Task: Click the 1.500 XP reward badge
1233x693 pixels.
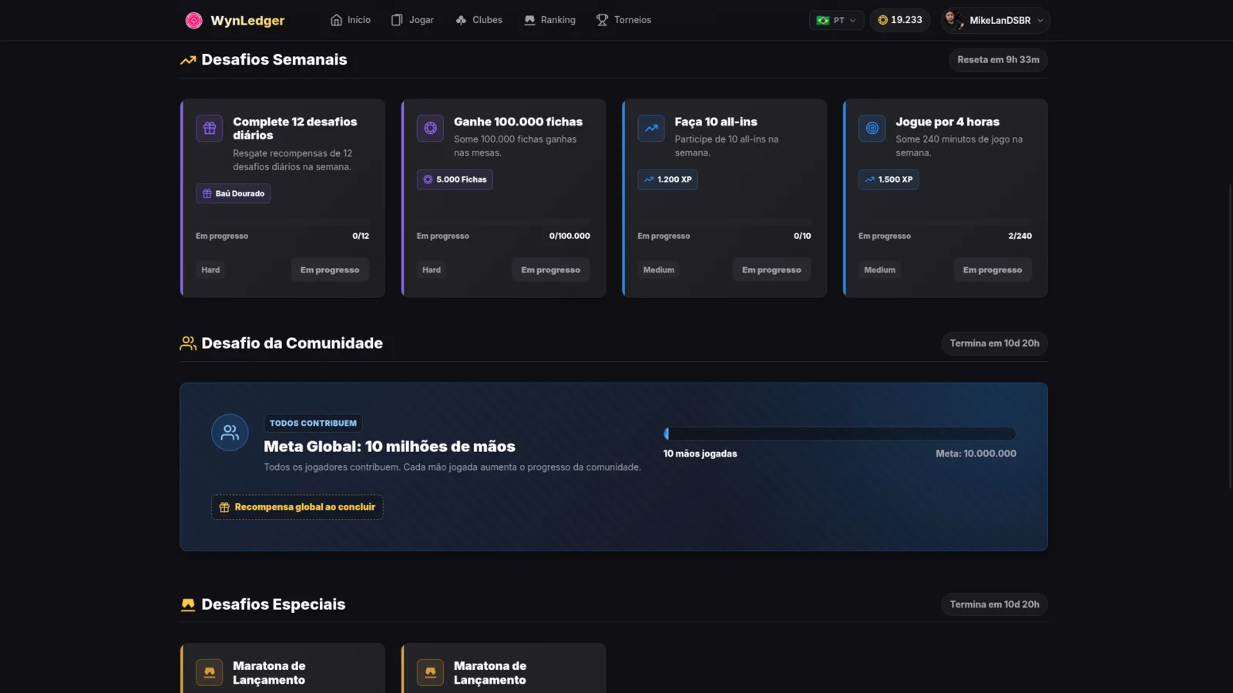Action: click(889, 179)
